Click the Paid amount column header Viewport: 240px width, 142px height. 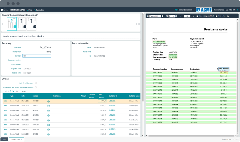pyautogui.click(x=101, y=96)
